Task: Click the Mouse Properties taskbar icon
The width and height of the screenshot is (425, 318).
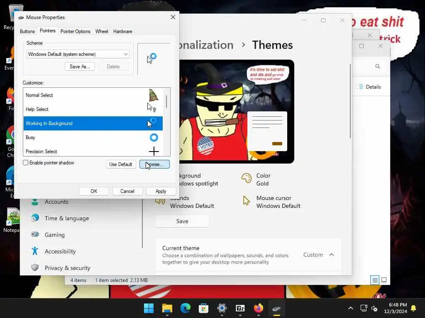Action: pos(276,308)
